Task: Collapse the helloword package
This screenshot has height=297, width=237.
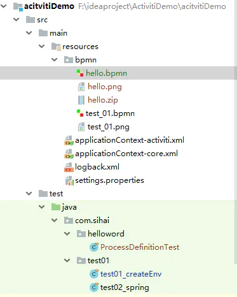Action: [67, 234]
